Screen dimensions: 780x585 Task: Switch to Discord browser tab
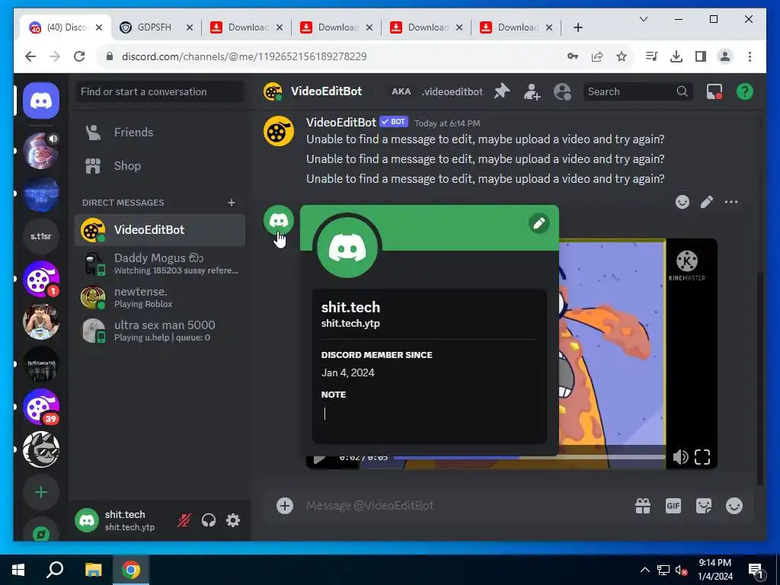coord(66,27)
